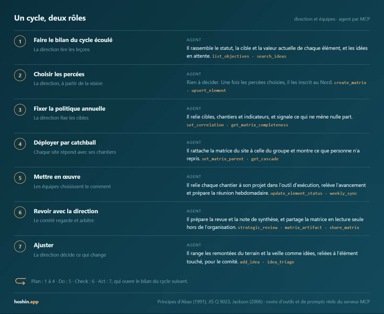Open the hoshin.app logo link
This screenshot has width=384, height=314.
[x=26, y=302]
